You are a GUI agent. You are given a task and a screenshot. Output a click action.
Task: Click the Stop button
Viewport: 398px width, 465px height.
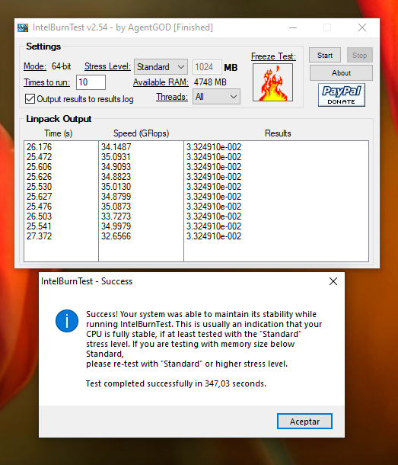coord(359,55)
